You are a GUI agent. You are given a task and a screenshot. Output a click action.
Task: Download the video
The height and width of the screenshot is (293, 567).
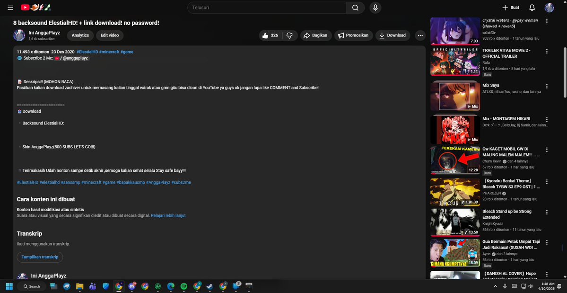point(393,36)
